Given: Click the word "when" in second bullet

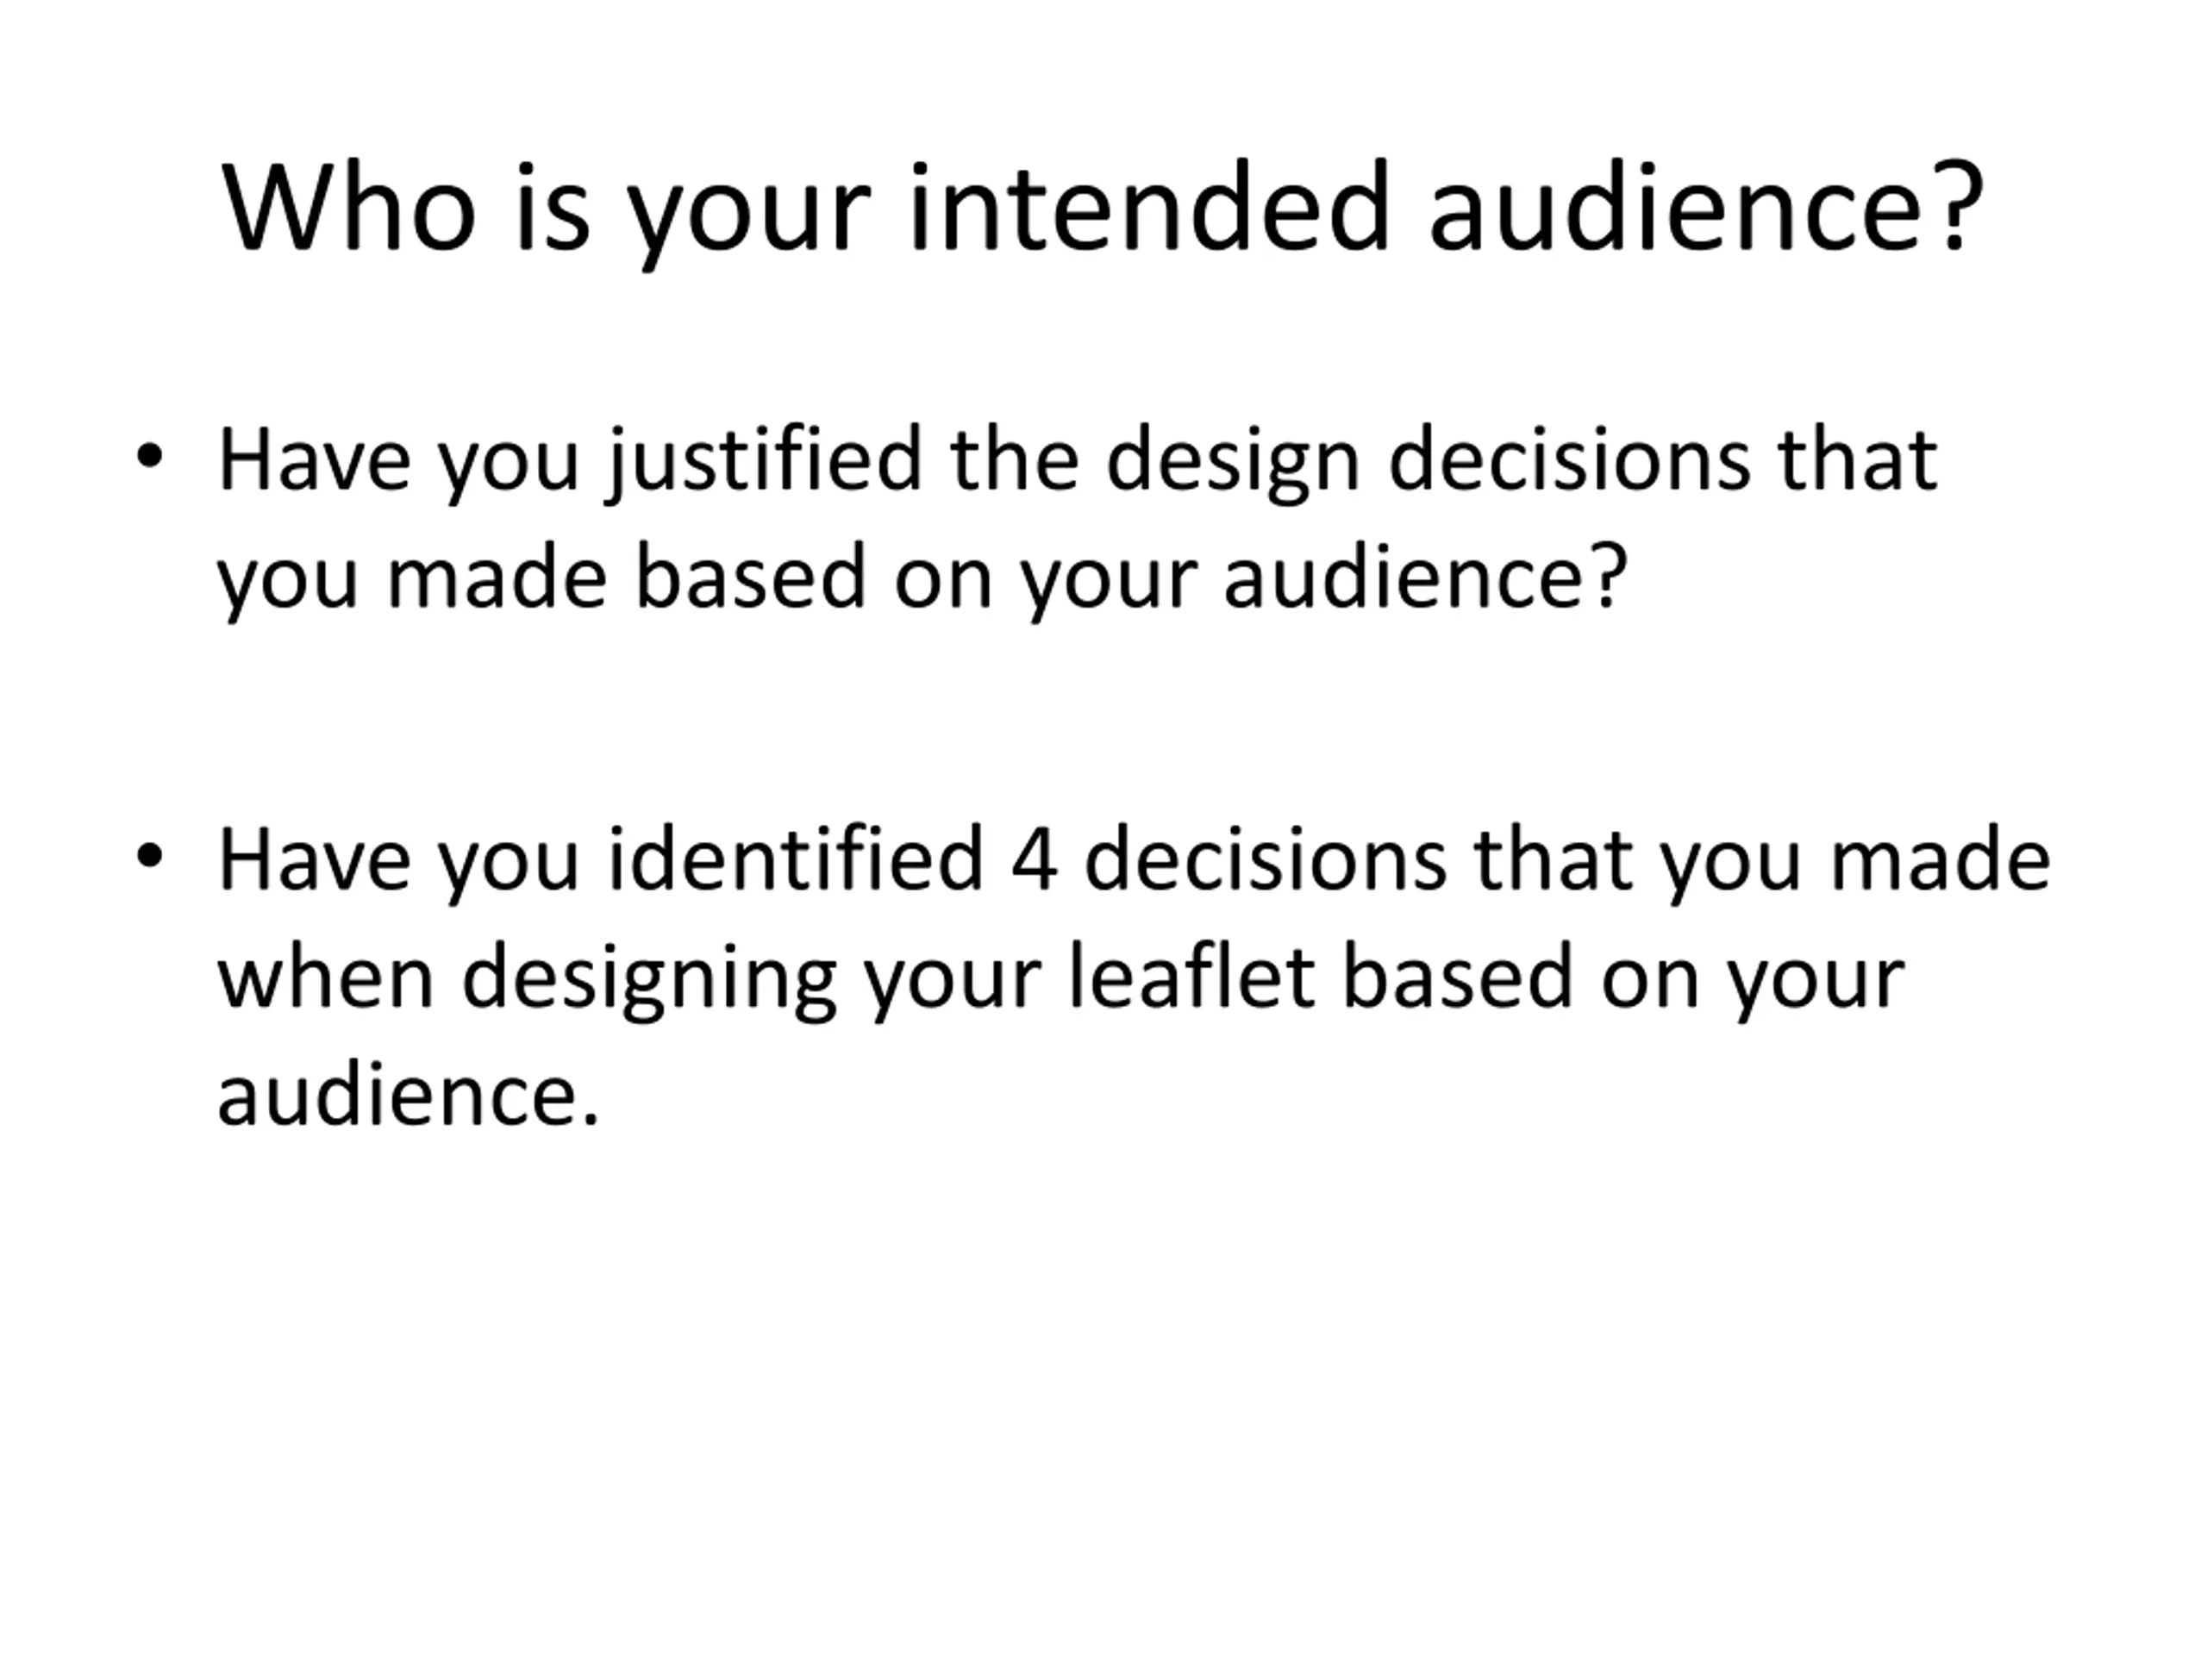Looking at the screenshot, I should (x=325, y=977).
